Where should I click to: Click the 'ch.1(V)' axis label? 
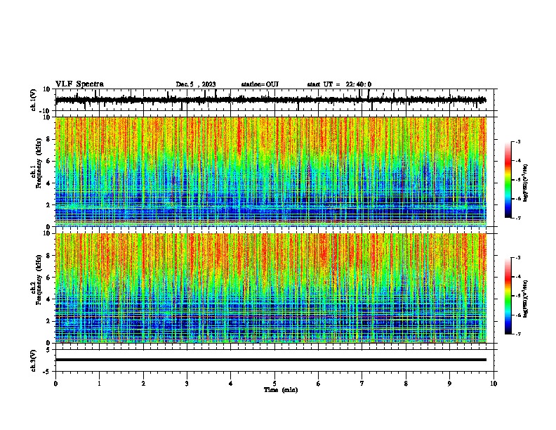point(33,100)
